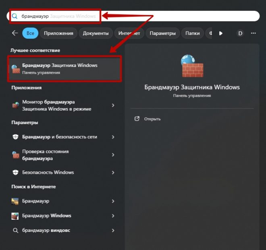Image resolution: width=266 pixels, height=250 pixels.
Task: Click the open-external icon next to Открыть
Action: tap(137, 119)
